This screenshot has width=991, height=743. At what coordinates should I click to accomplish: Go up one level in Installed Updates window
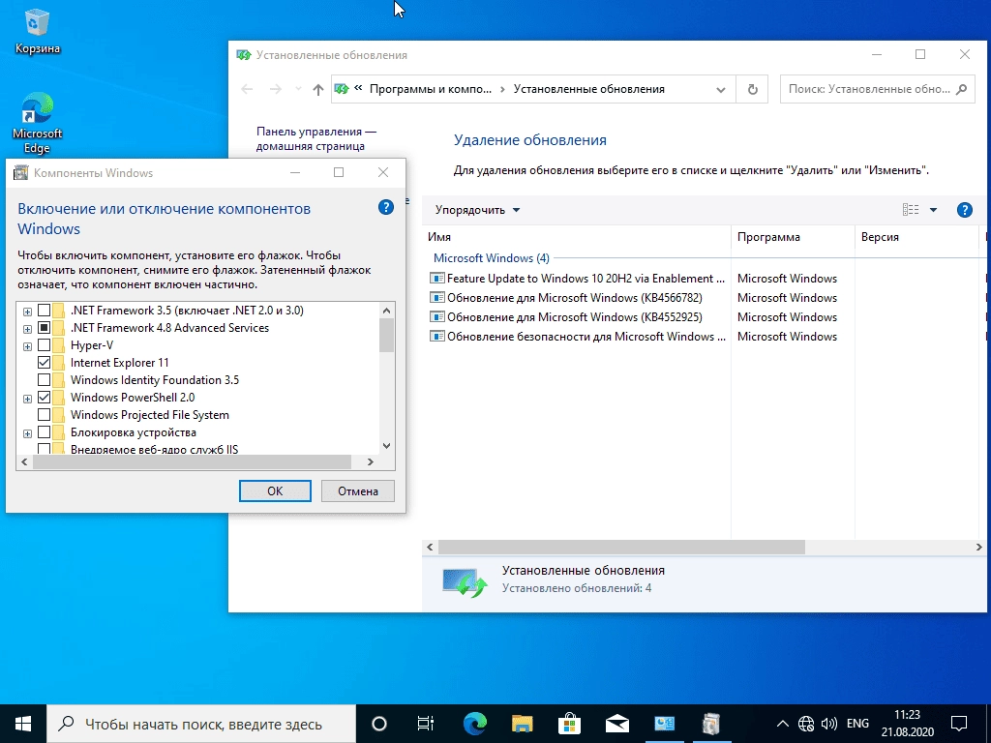317,89
